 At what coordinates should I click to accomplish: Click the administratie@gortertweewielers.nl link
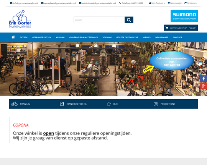(x=99, y=3)
